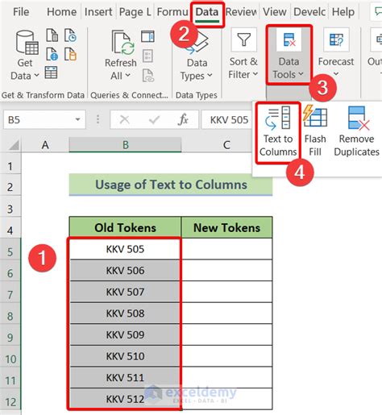Switch to the Home tab
The width and height of the screenshot is (382, 415).
coord(61,12)
